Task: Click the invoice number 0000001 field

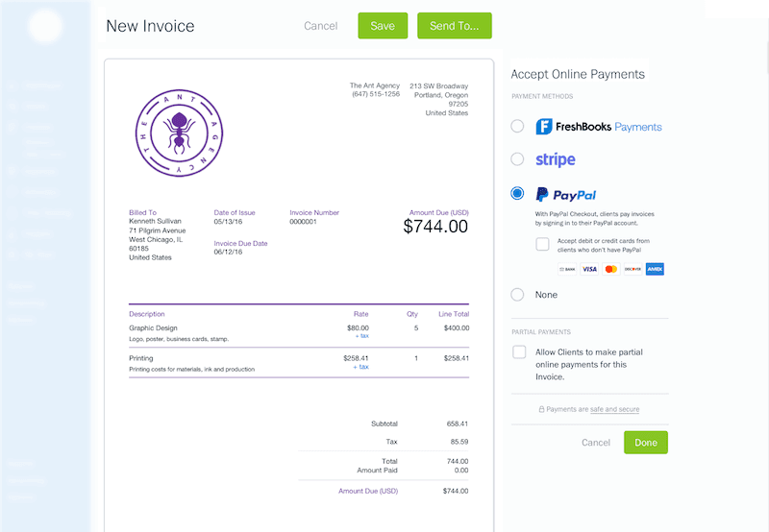Action: click(305, 222)
